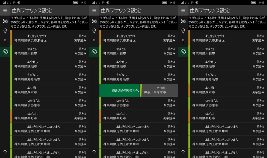
Task: Tap signal strength icon in left screen status bar
Action: tap(4, 3)
